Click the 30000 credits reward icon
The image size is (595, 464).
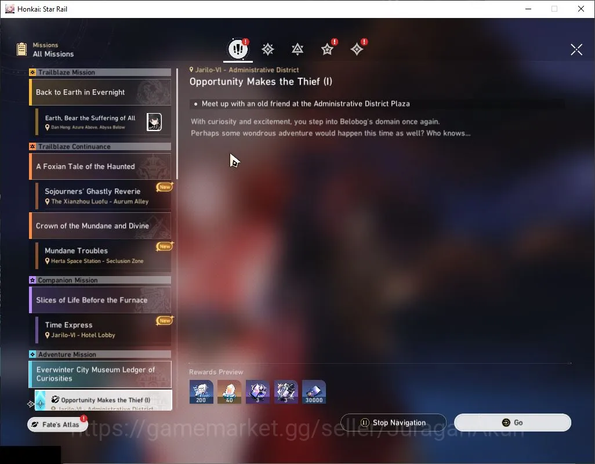pos(314,391)
